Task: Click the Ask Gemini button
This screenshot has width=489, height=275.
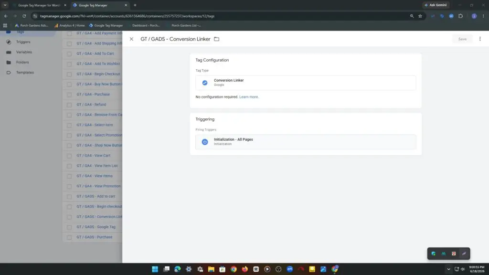Action: click(436, 5)
